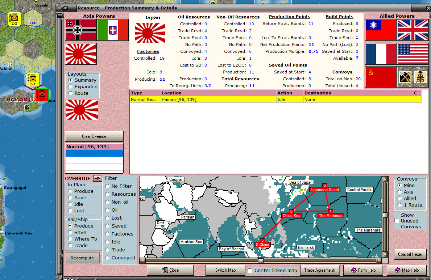Click the Location column header
Screen dimensions: 431x280
pyautogui.click(x=218, y=93)
